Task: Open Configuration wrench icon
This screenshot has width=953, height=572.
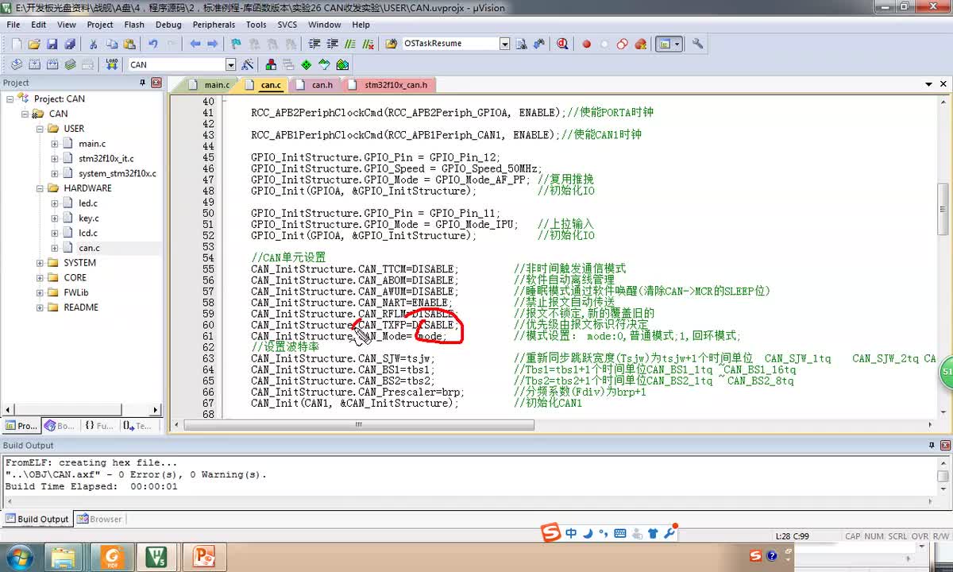Action: pyautogui.click(x=698, y=44)
